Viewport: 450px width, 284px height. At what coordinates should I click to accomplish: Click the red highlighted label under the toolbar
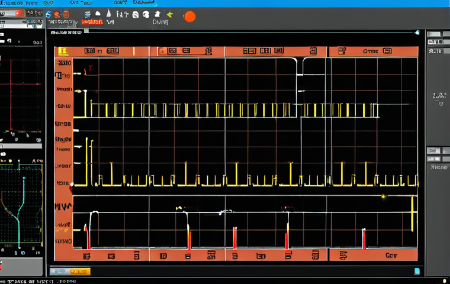[92, 22]
